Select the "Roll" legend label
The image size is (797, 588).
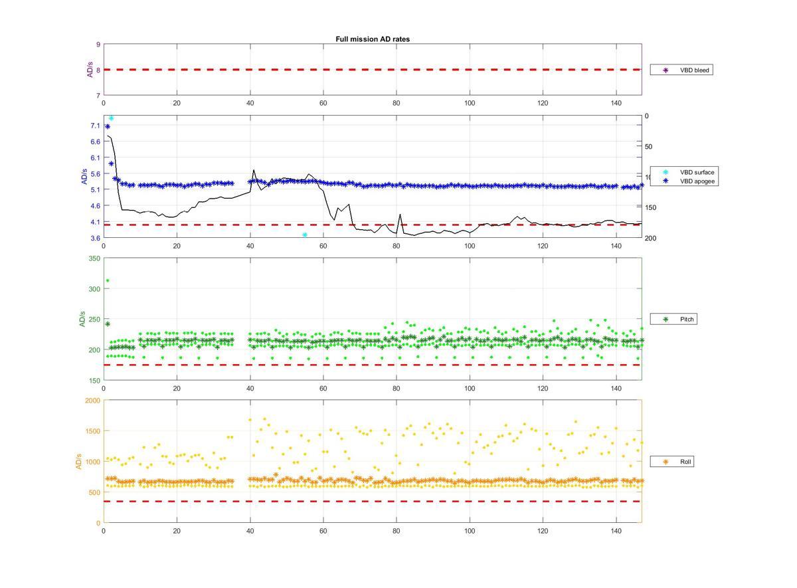[x=685, y=461]
